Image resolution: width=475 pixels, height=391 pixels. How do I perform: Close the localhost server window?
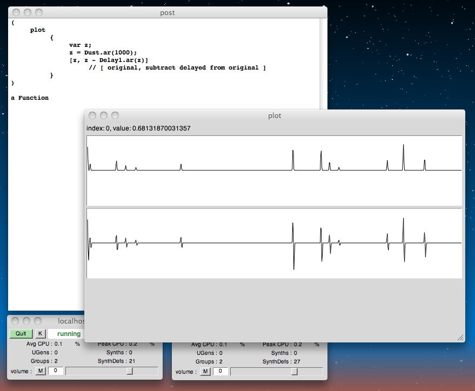click(15, 321)
